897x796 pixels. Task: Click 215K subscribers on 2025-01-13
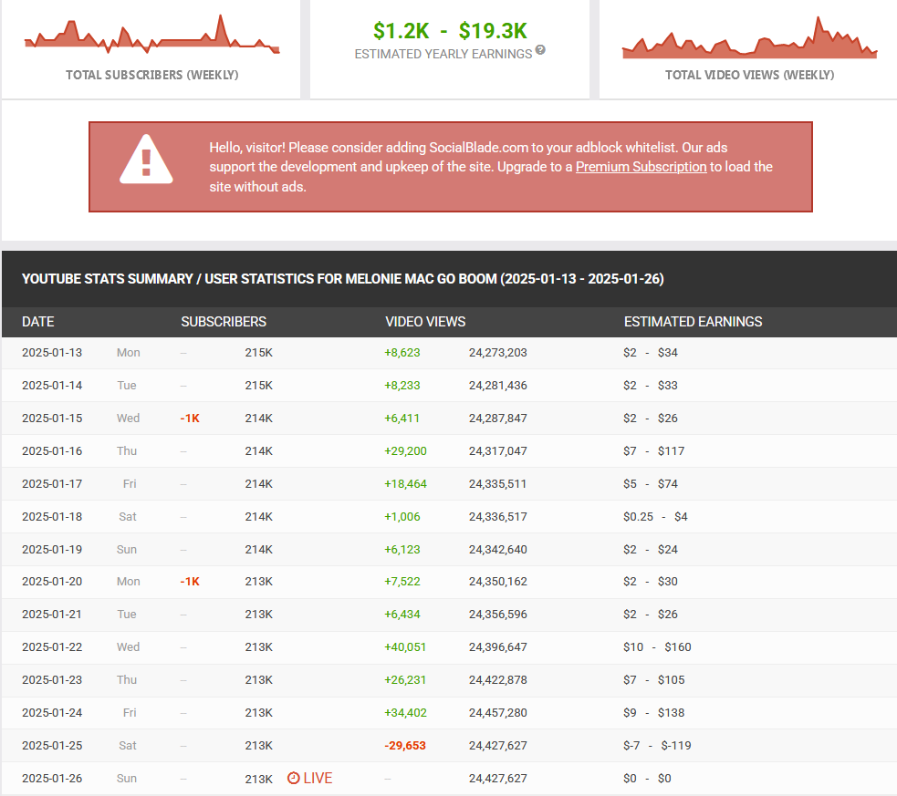[x=258, y=353]
